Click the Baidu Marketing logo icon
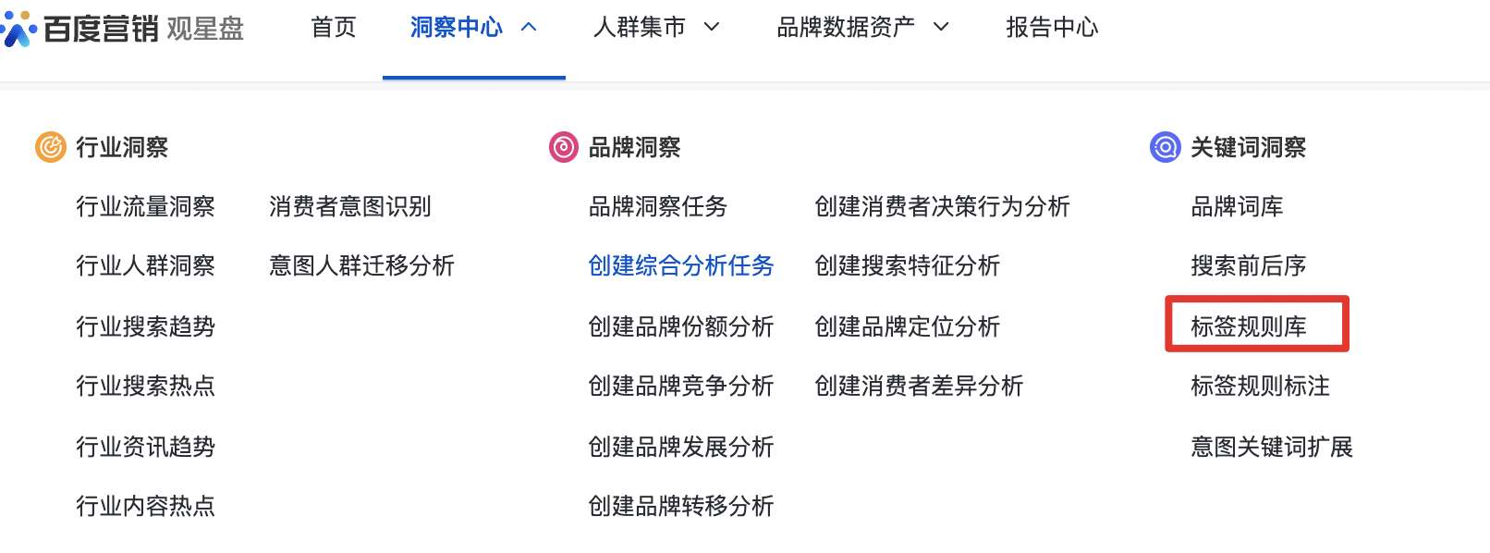 [18, 29]
